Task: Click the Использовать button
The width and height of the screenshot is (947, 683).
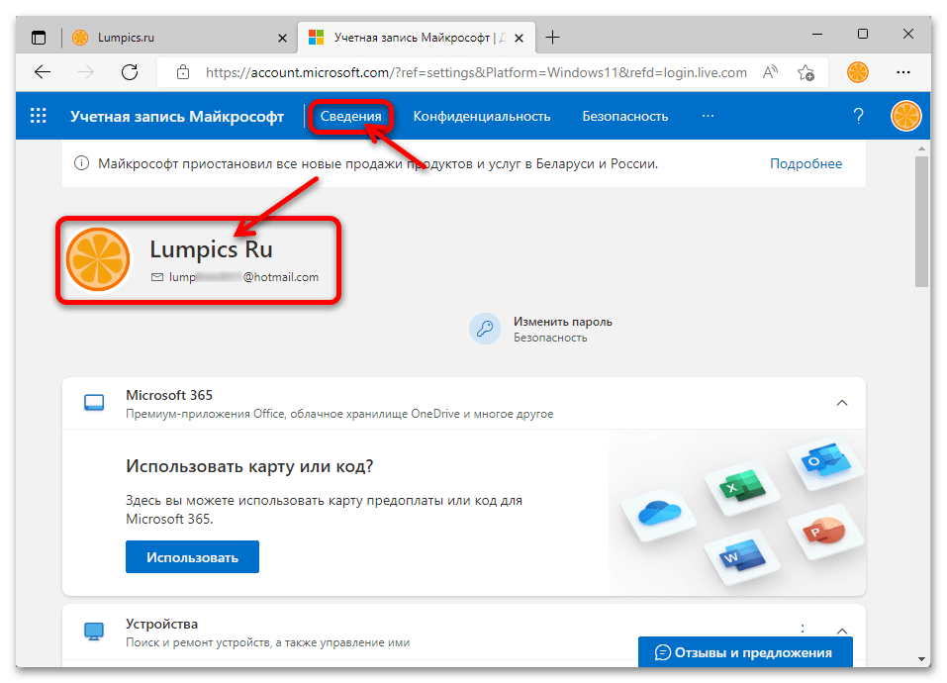Action: [192, 556]
